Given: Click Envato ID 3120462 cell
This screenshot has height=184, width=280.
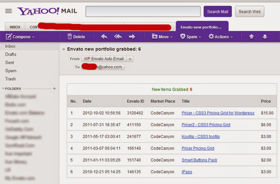Looking at the screenshot, I should pos(135,113).
